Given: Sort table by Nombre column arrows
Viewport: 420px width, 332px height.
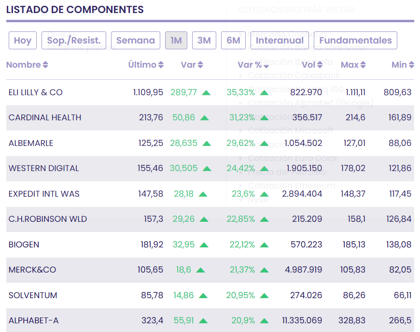Looking at the screenshot, I should [x=45, y=65].
